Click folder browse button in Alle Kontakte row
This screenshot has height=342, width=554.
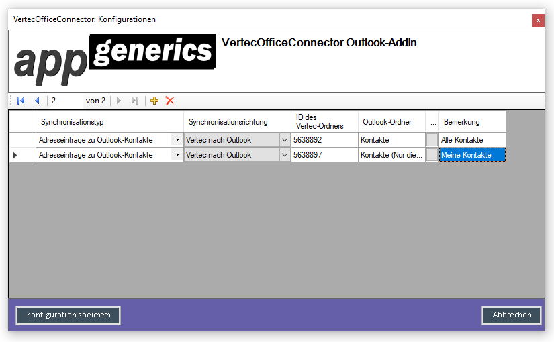[x=432, y=139]
